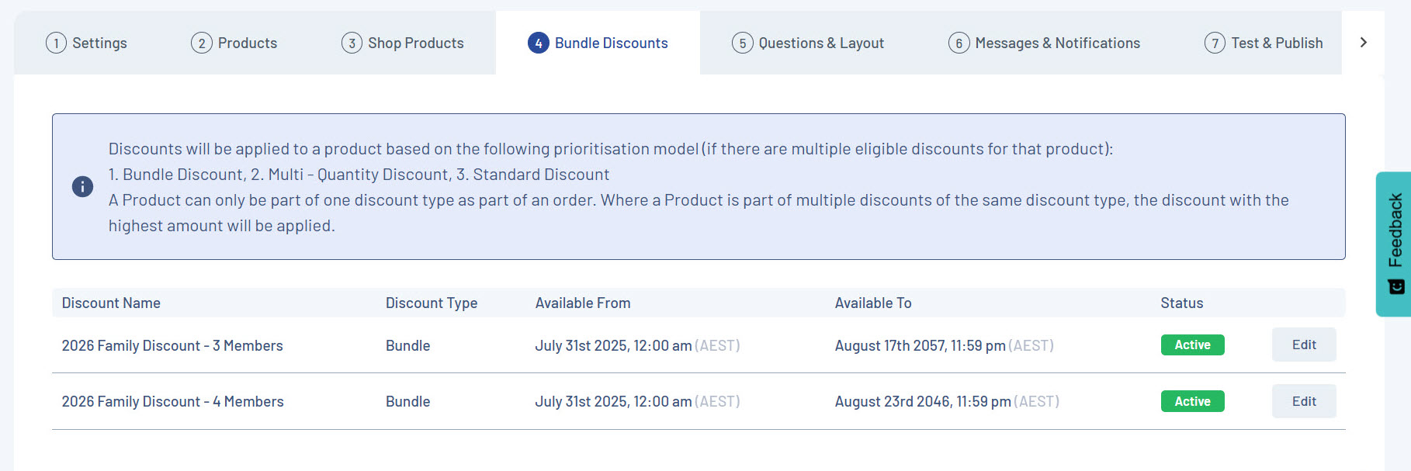Go to the Products step tab
Viewport: 1411px width, 471px height.
pyautogui.click(x=234, y=43)
